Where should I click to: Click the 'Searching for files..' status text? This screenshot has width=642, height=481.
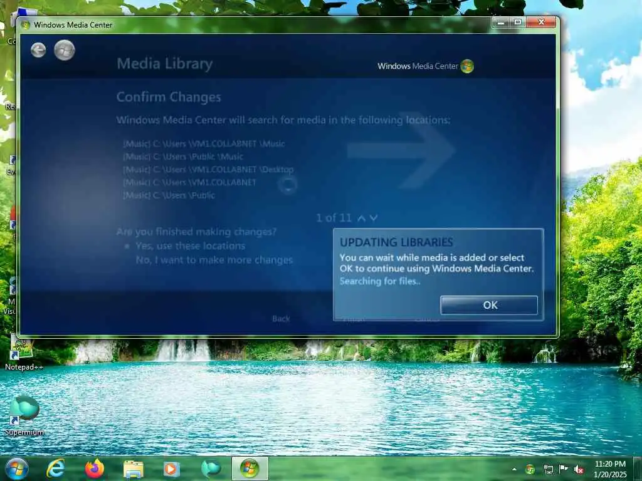pyautogui.click(x=380, y=281)
